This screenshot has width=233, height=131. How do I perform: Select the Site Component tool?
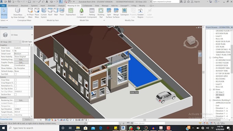pos(82,13)
